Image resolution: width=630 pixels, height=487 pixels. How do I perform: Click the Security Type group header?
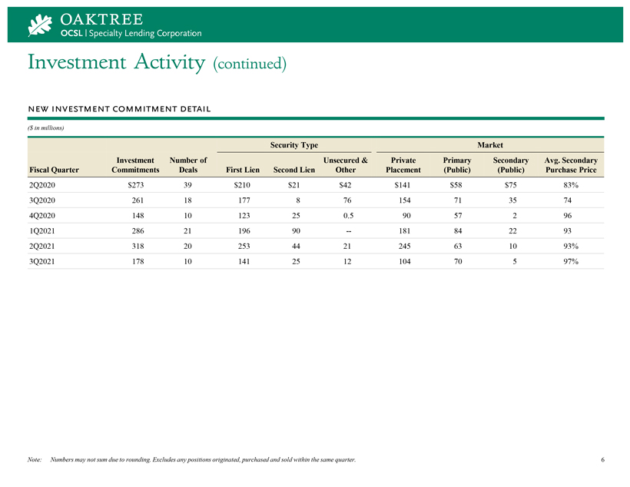pyautogui.click(x=294, y=144)
